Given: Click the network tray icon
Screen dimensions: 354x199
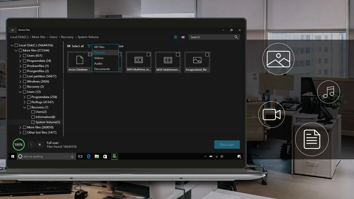Looking at the screenshot, I should [217, 157].
